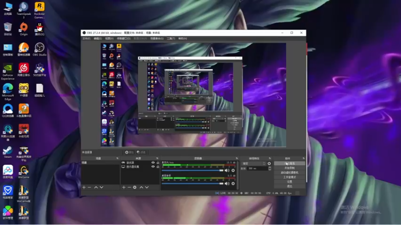
Task: Toggle visibility eye of display capture source
Action: [153, 166]
